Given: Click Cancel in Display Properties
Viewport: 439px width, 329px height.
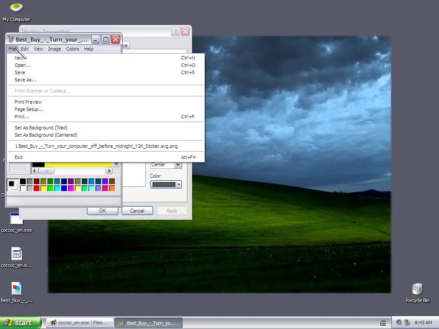Looking at the screenshot, I should coord(137,211).
